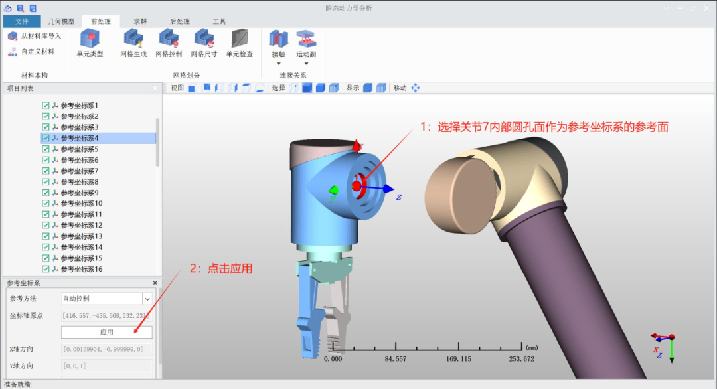
Task: Toggle the 参考坐标系5 checkbox
Action: [x=46, y=149]
